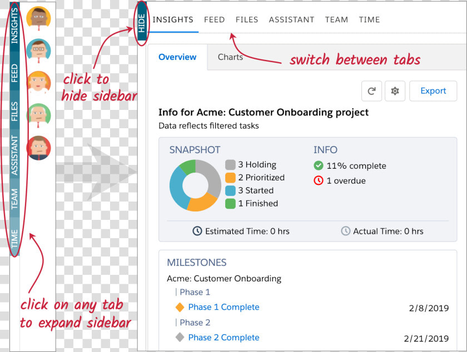Select the Overview sub-tab
467x352 pixels.
point(177,57)
